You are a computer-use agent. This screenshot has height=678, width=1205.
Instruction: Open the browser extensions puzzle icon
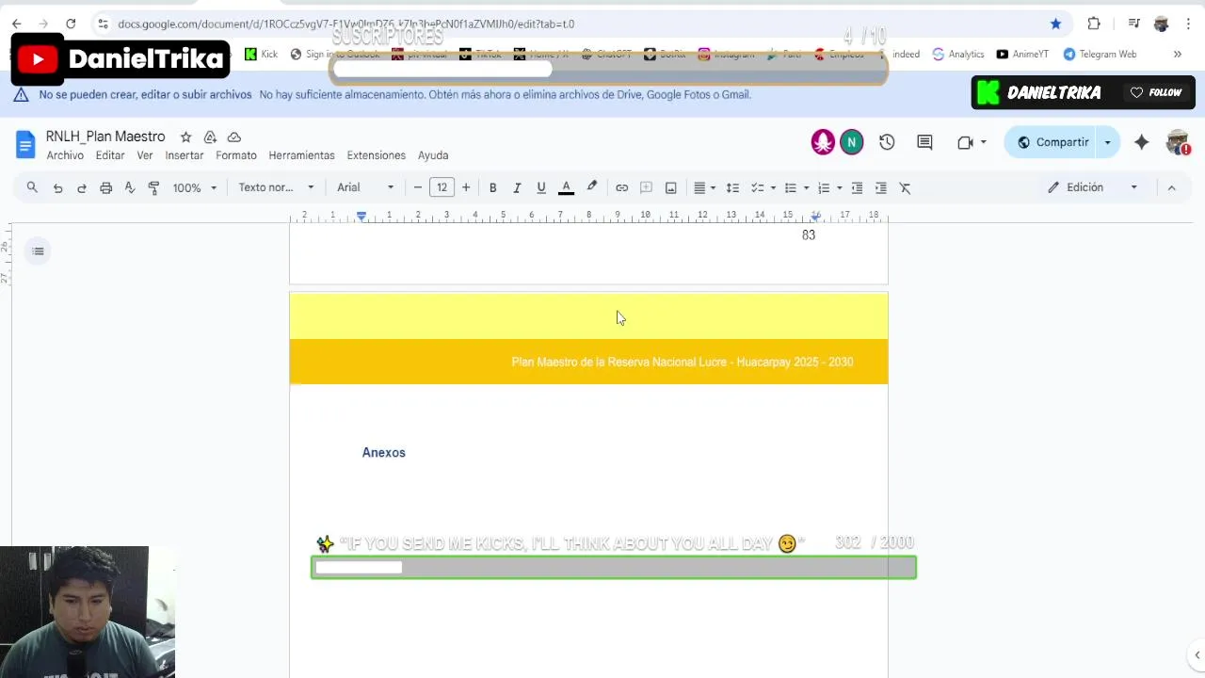coord(1094,24)
